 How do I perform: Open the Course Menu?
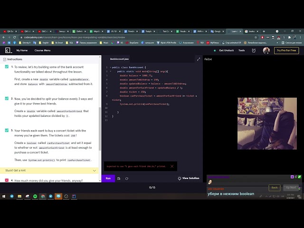tap(42, 50)
